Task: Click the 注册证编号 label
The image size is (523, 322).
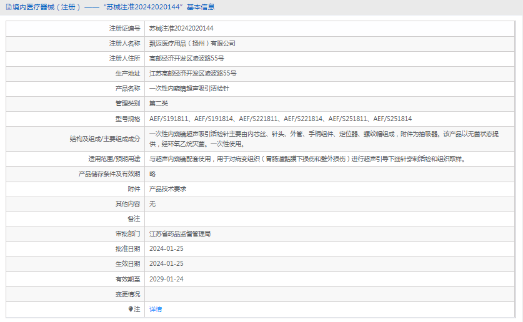Action: click(x=124, y=29)
